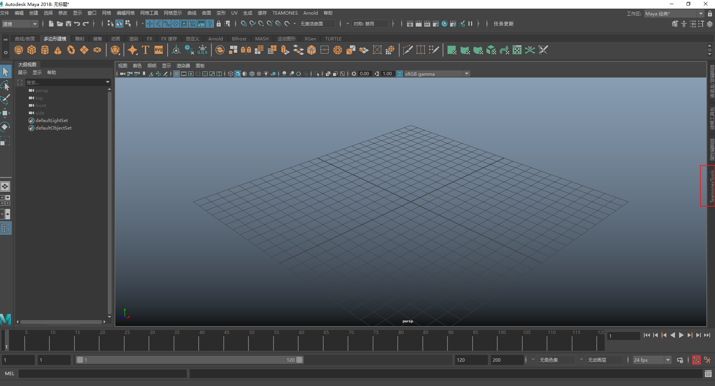Open the vertical TeamonesTools side tab
Viewport: 715px width, 386px height.
712,186
